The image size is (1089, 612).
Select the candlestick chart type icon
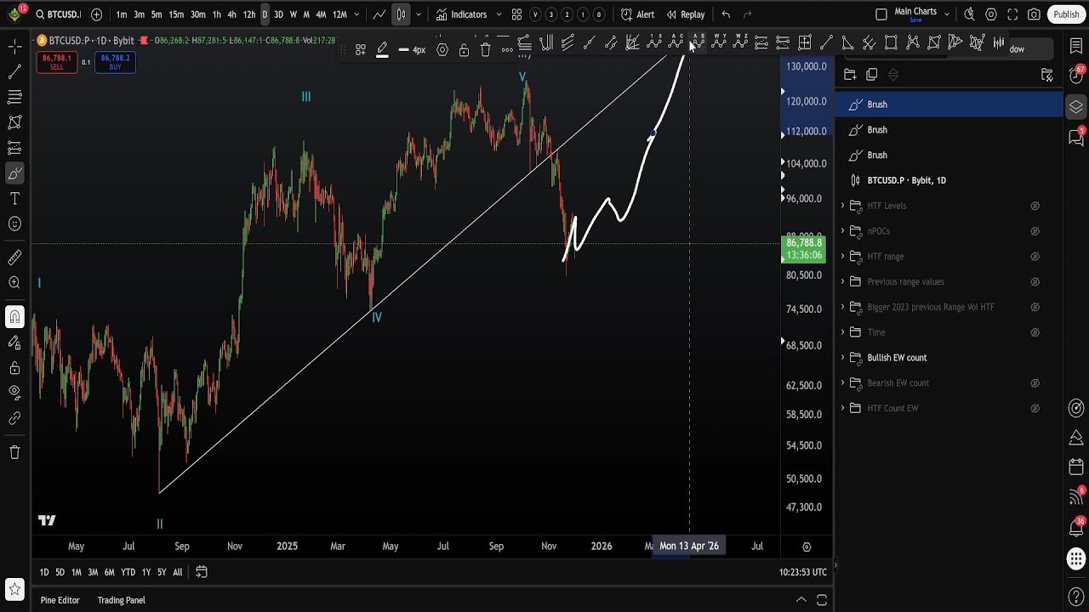tap(401, 14)
